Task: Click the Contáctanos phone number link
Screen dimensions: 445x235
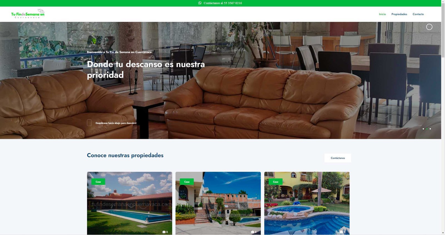Action: (223, 3)
